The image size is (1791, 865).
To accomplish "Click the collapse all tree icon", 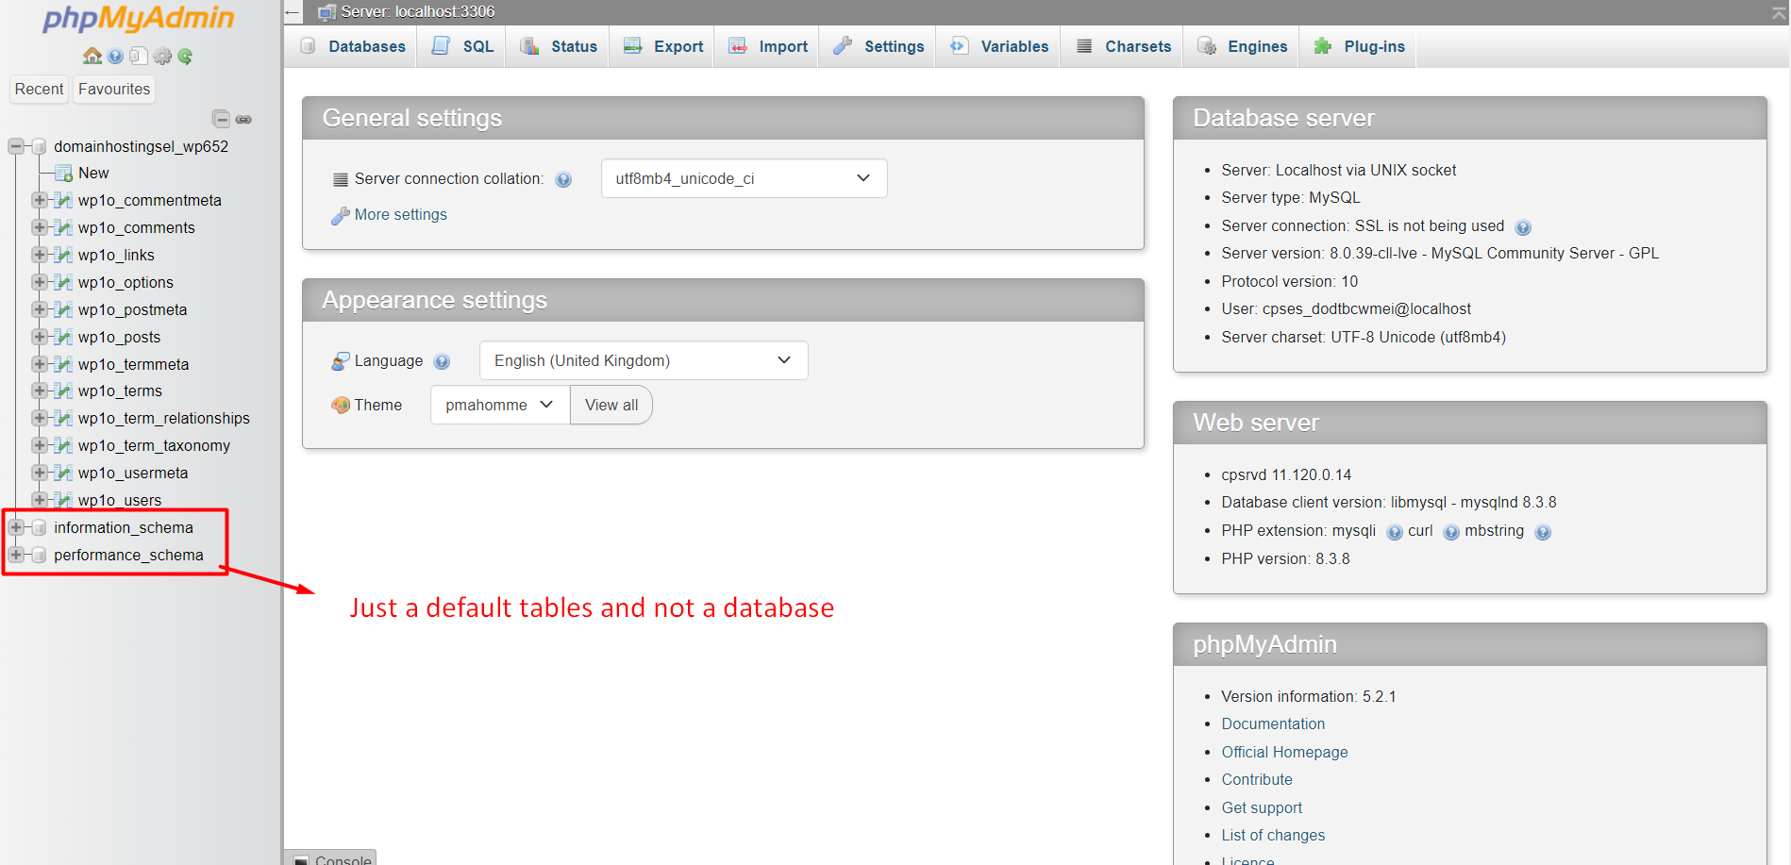I will (x=221, y=119).
